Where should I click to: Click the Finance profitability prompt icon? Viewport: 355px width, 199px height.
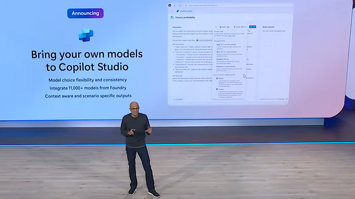[x=172, y=17]
